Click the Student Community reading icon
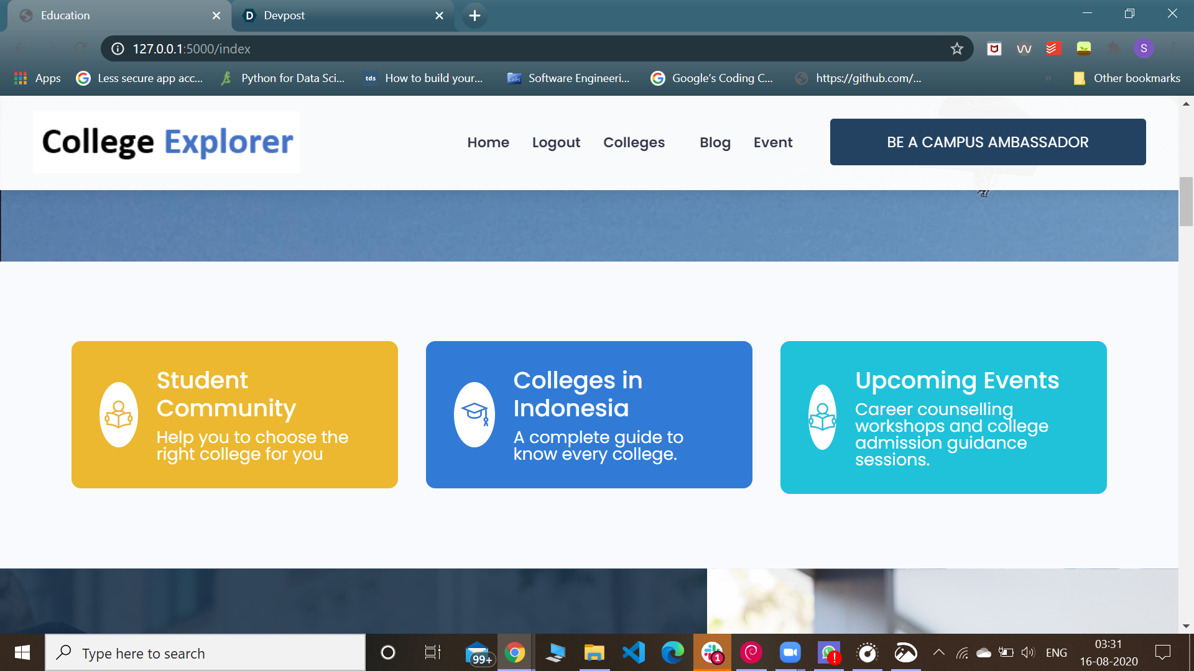The height and width of the screenshot is (671, 1194). click(x=118, y=414)
